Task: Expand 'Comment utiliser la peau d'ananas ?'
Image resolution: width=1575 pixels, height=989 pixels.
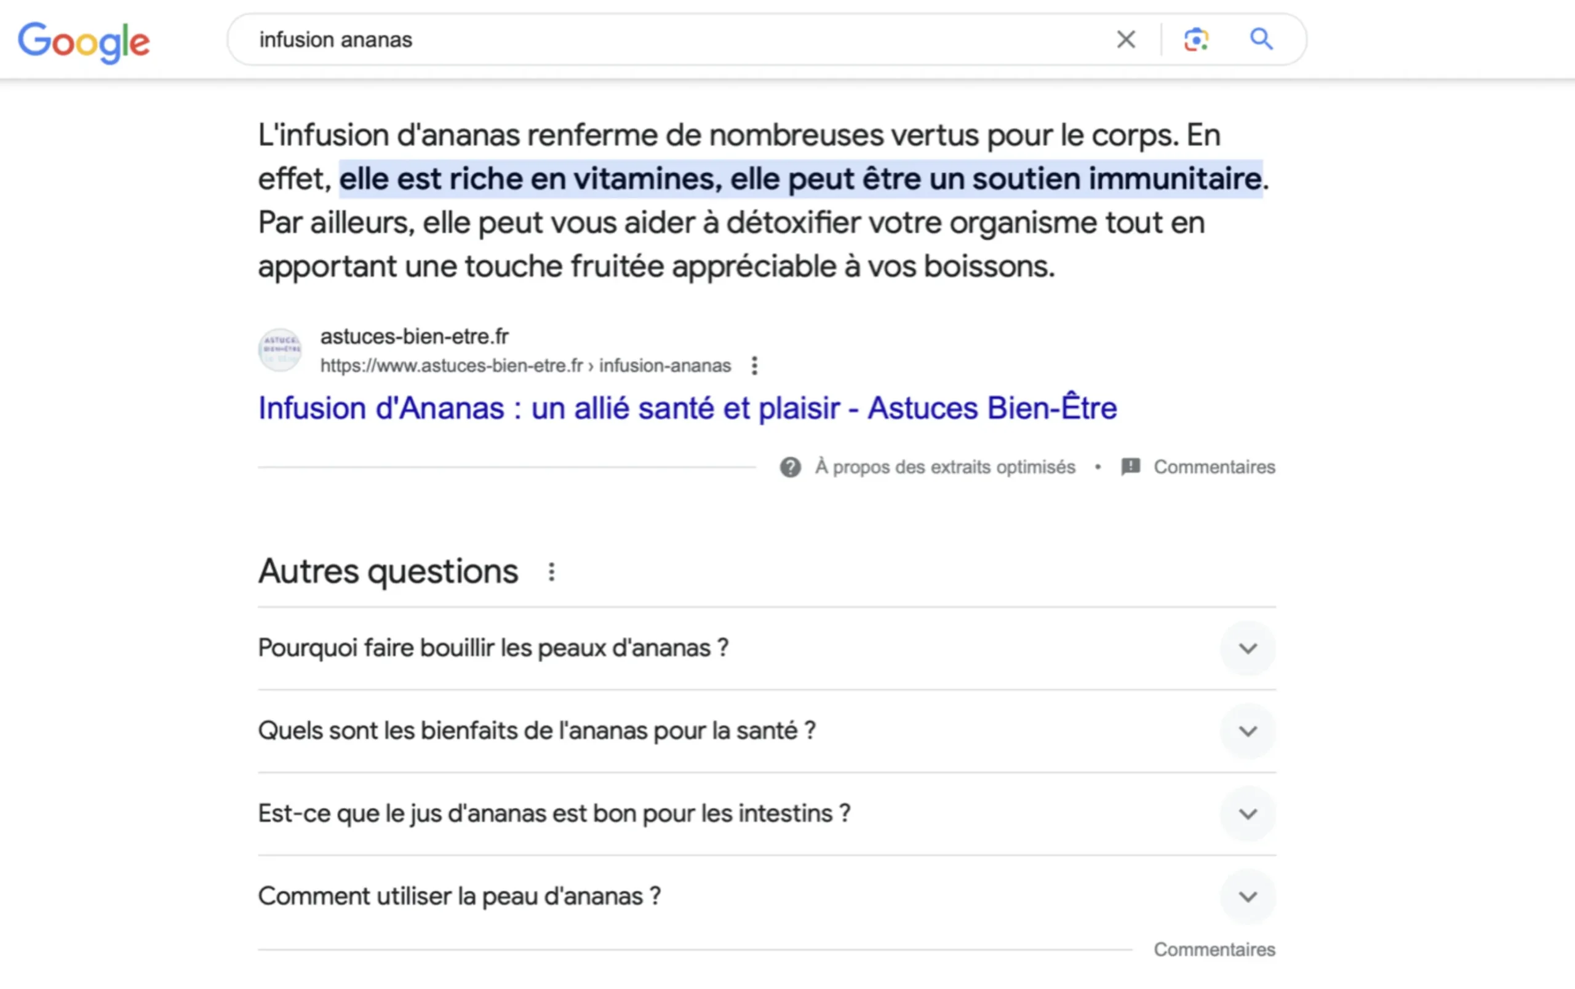Action: click(1246, 897)
